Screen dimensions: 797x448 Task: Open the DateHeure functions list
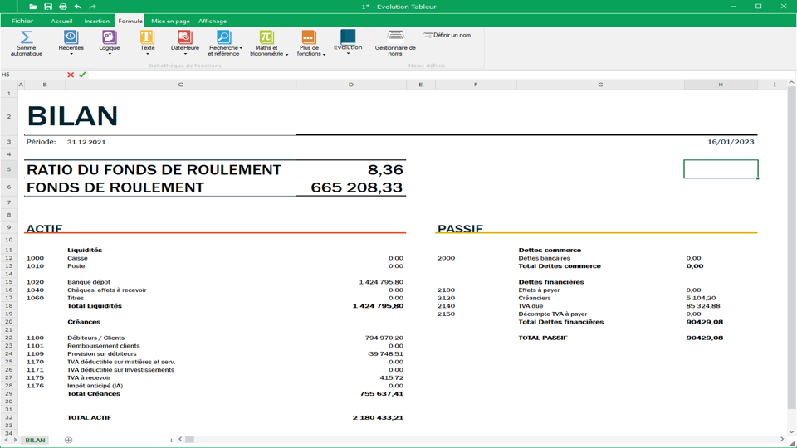click(x=185, y=43)
